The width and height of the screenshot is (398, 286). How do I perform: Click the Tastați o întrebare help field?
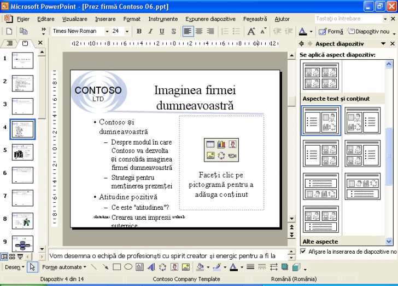348,19
